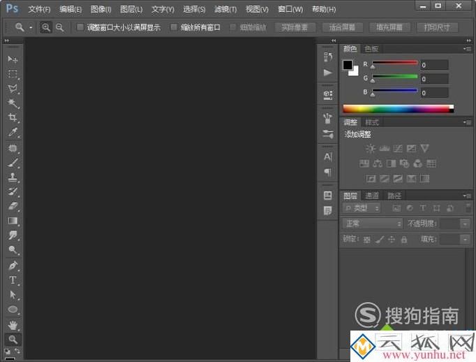Pick the Eyedropper tool
This screenshot has width=476, height=362.
point(13,133)
